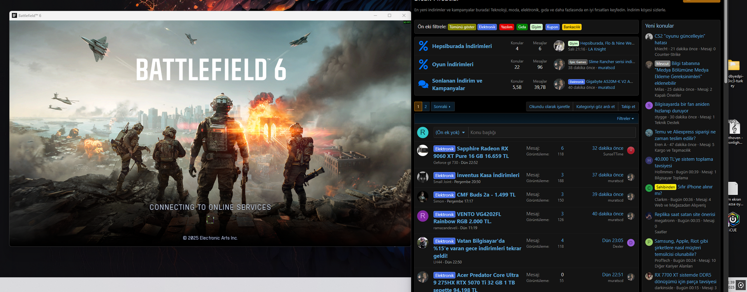Image resolution: width=747 pixels, height=292 pixels.
Task: Open Sonlanan İndirim ve Kampanyalar link
Action: [457, 84]
